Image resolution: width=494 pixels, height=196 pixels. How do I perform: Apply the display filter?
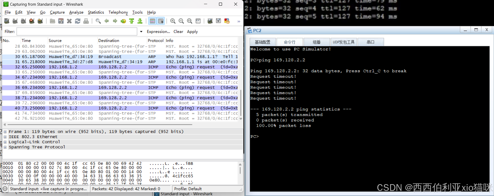[192, 32]
